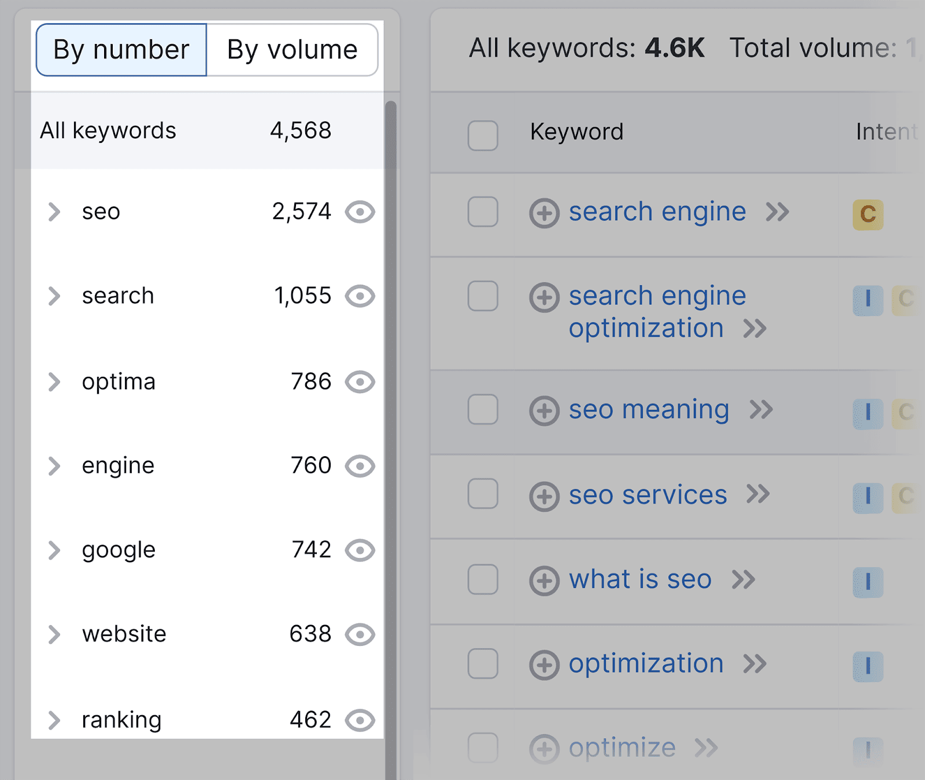The image size is (925, 780).
Task: Expand the "ranking" keyword group
Action: pyautogui.click(x=55, y=719)
